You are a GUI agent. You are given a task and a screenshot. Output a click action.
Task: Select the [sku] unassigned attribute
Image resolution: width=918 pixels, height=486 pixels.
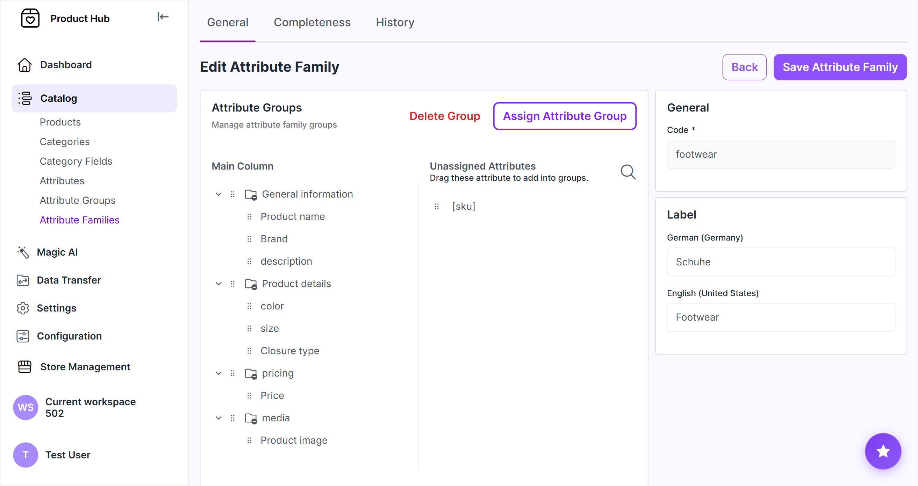point(463,206)
